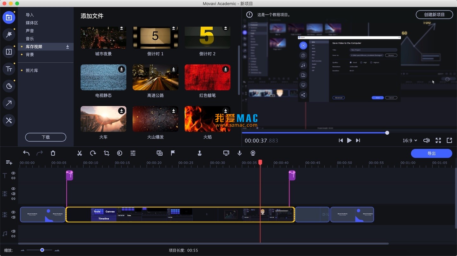
Task: Open the Filters magic wand panel
Action: (9, 34)
